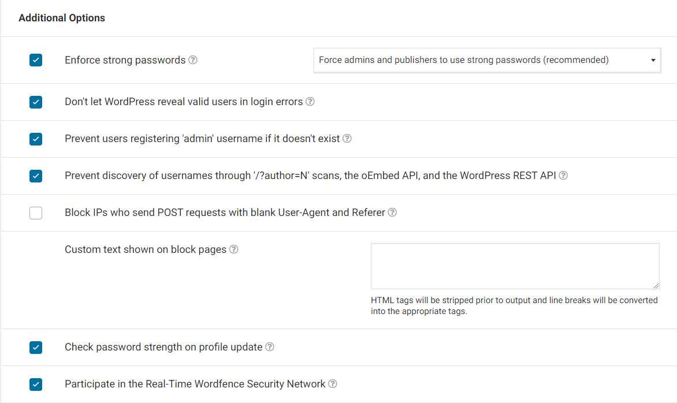Show help for username discovery prevention
677x403 pixels.
(563, 176)
